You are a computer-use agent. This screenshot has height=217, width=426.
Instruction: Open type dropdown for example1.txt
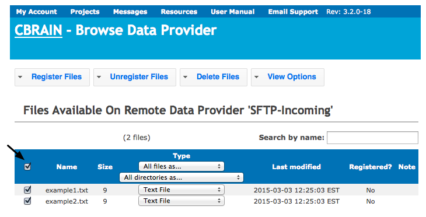tap(181, 190)
